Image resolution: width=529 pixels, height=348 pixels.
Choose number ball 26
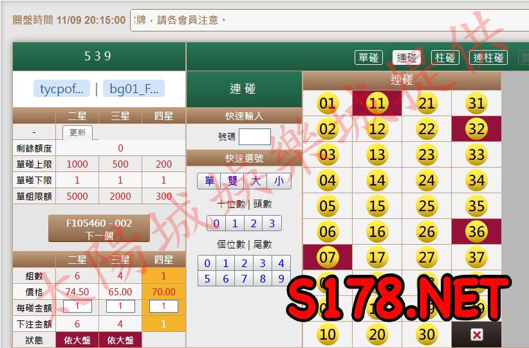pos(427,232)
